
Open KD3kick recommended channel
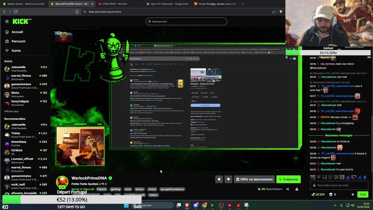(26, 152)
